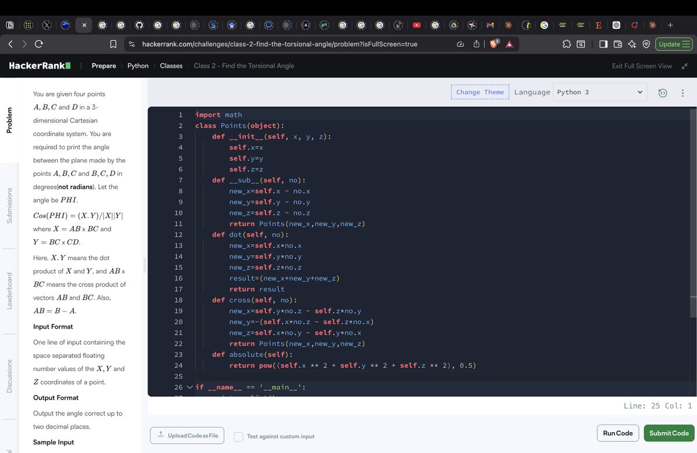Click the Run Code button
Viewport: 697px width, 453px height.
pos(617,433)
